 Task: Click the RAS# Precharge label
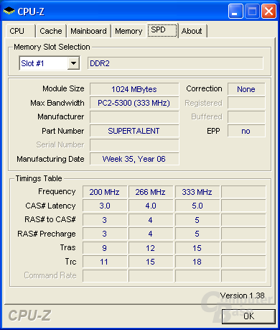47,234
